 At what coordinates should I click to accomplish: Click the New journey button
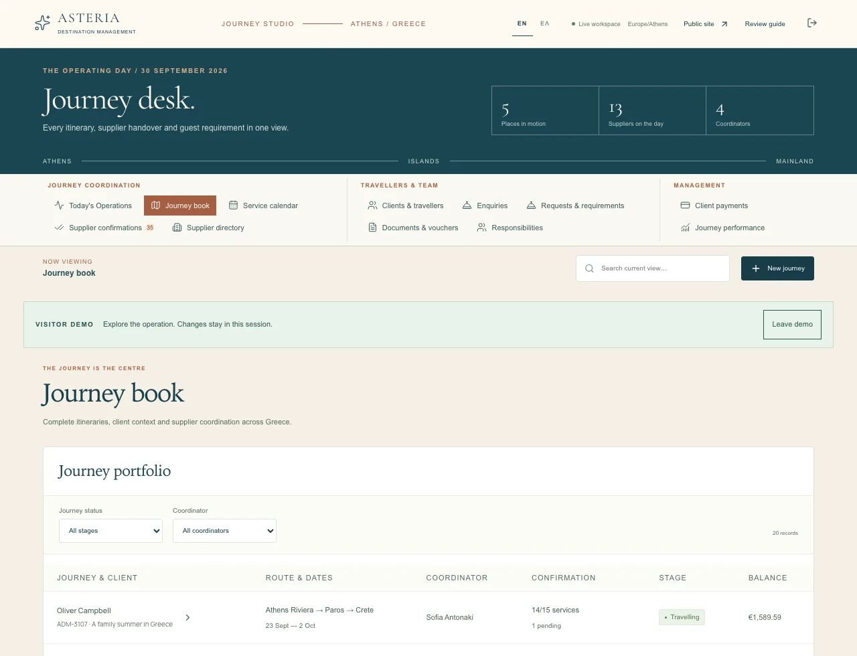(777, 268)
